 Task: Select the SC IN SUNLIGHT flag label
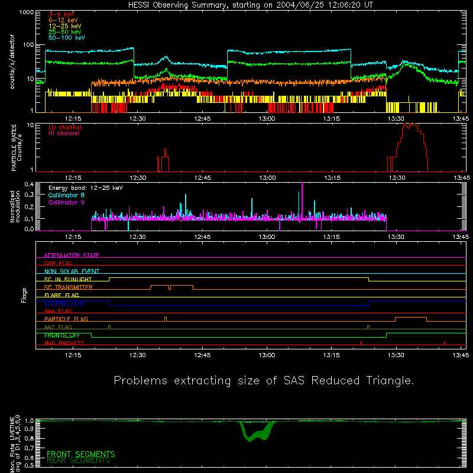68,279
